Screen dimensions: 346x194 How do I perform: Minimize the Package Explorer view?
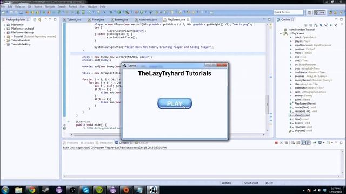(x=50, y=19)
